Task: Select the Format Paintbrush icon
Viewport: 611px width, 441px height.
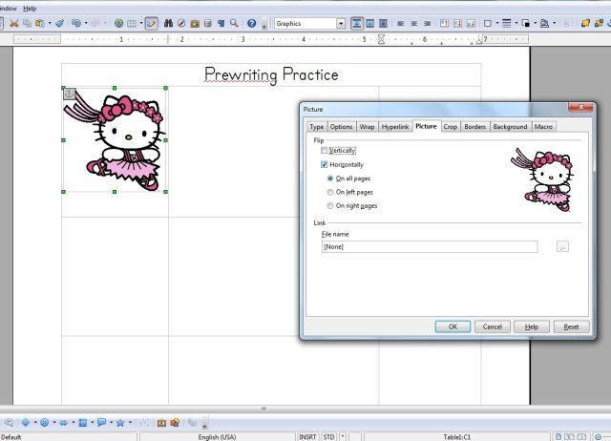Action: tap(59, 23)
